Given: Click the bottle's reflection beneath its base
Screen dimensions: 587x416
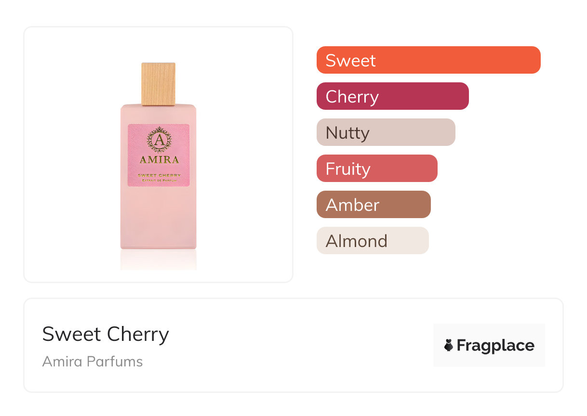Looking at the screenshot, I should 158,259.
